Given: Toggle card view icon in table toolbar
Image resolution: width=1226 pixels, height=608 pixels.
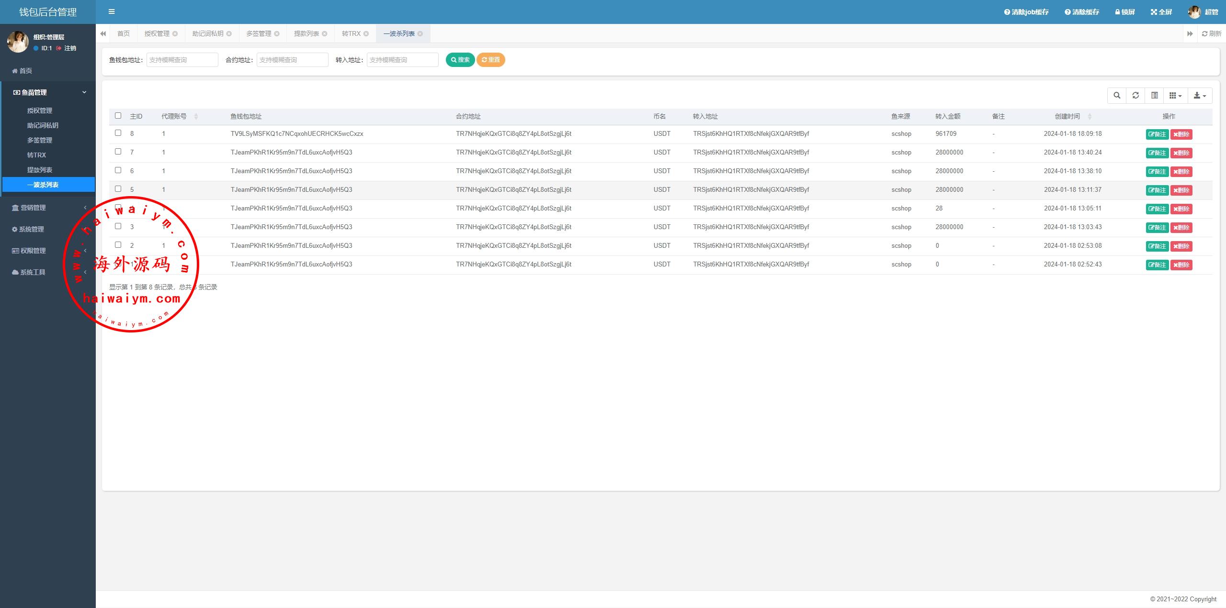Looking at the screenshot, I should (x=1155, y=96).
